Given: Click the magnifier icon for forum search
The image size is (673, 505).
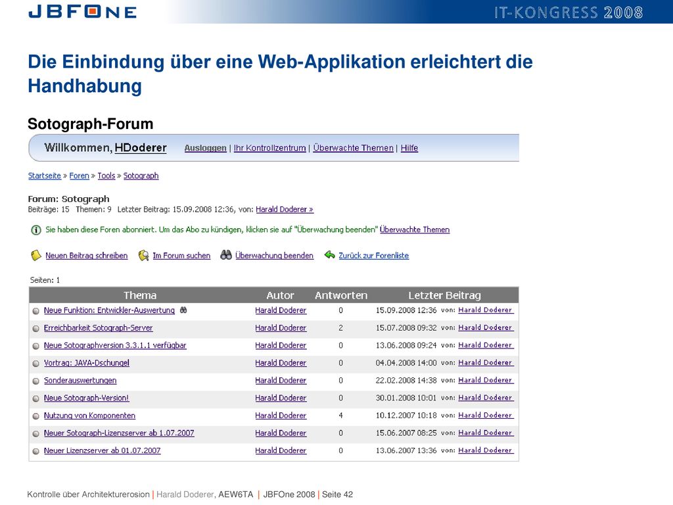Looking at the screenshot, I should (x=143, y=256).
